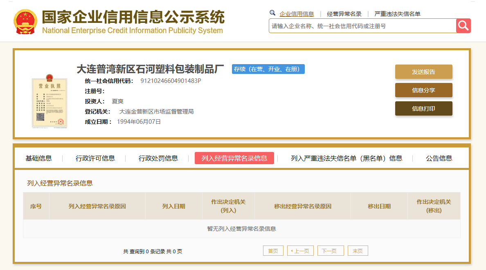The image size is (486, 270).
Task: Open the 列入严重违法失信名单（黑名单）信息 tab
Action: pos(346,158)
